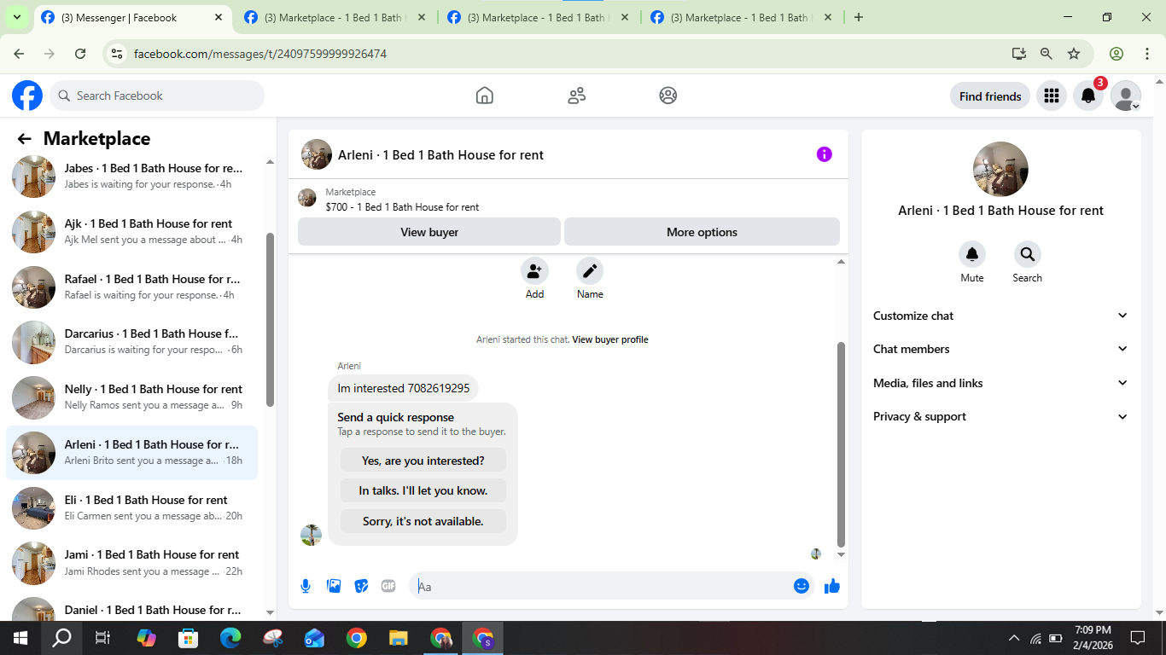Open Nelly conversation in list
The width and height of the screenshot is (1166, 655).
132,397
